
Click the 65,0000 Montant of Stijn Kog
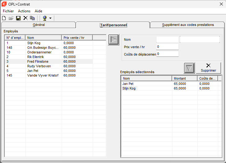click(180, 88)
